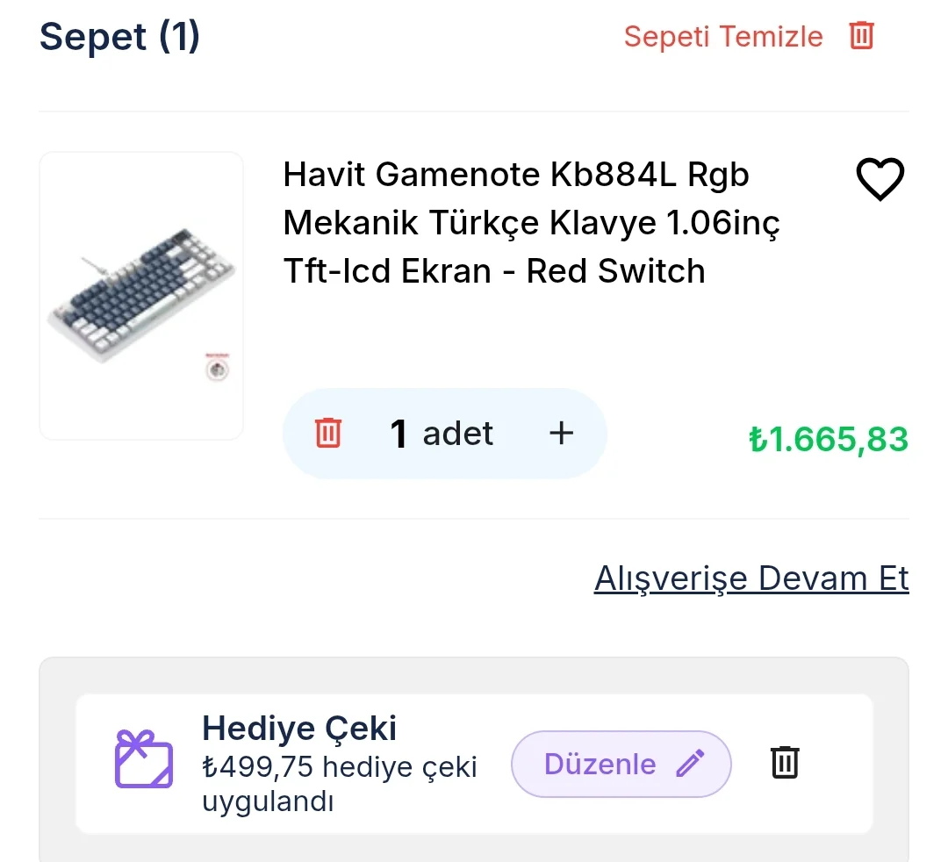The height and width of the screenshot is (862, 948).
Task: Increase quantity with the plus icon
Action: 561,433
